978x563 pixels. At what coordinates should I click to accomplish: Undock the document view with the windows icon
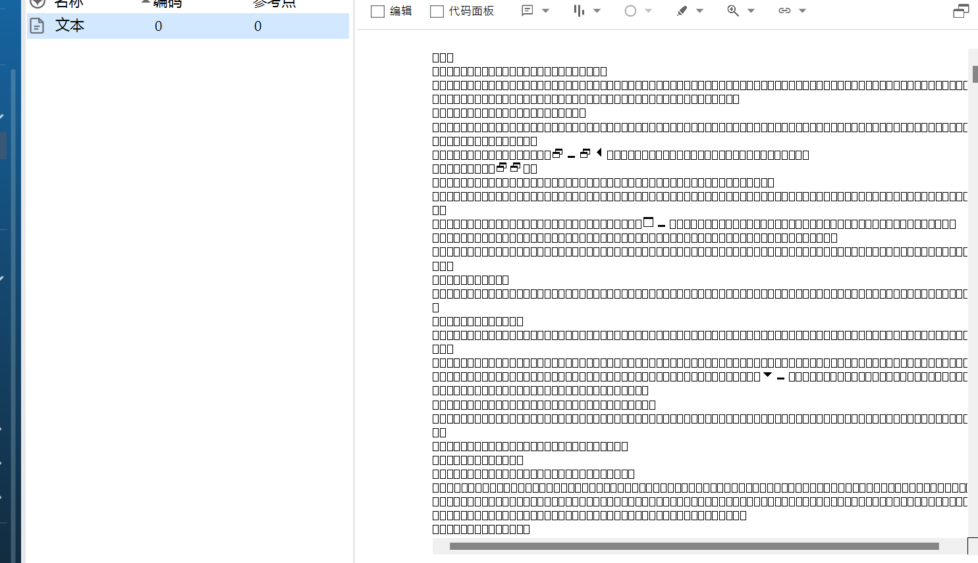961,11
